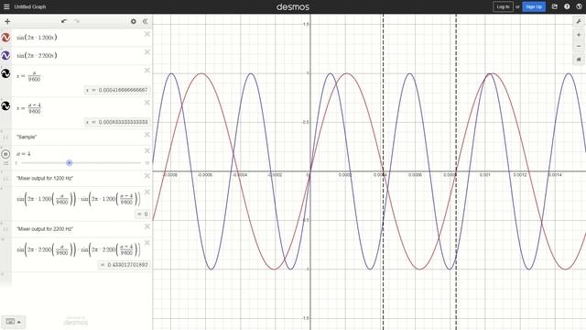The image size is (586, 330).
Task: Click the "Sample" note text
Action: point(27,137)
